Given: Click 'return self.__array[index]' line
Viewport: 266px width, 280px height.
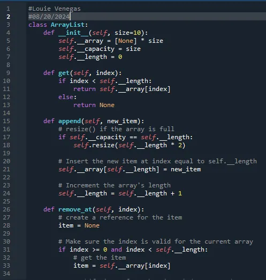Looking at the screenshot, I should click(122, 89).
